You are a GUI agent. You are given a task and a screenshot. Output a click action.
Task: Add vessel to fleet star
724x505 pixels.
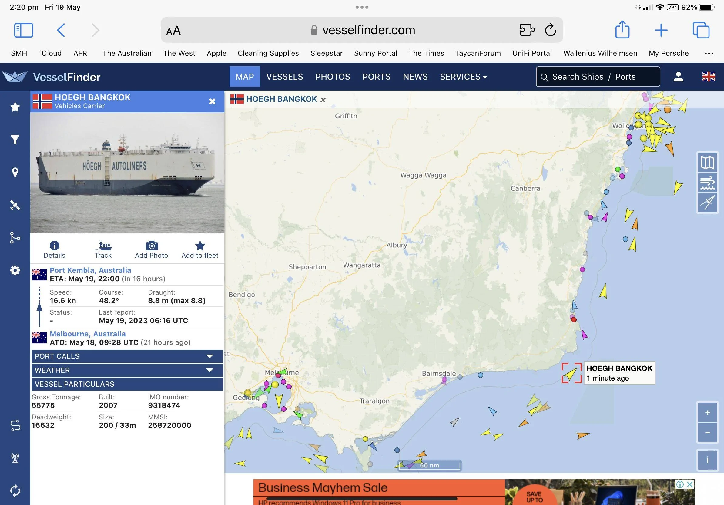(x=200, y=250)
